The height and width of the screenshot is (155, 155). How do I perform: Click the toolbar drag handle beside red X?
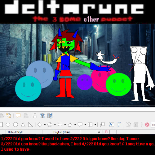pos(142,124)
